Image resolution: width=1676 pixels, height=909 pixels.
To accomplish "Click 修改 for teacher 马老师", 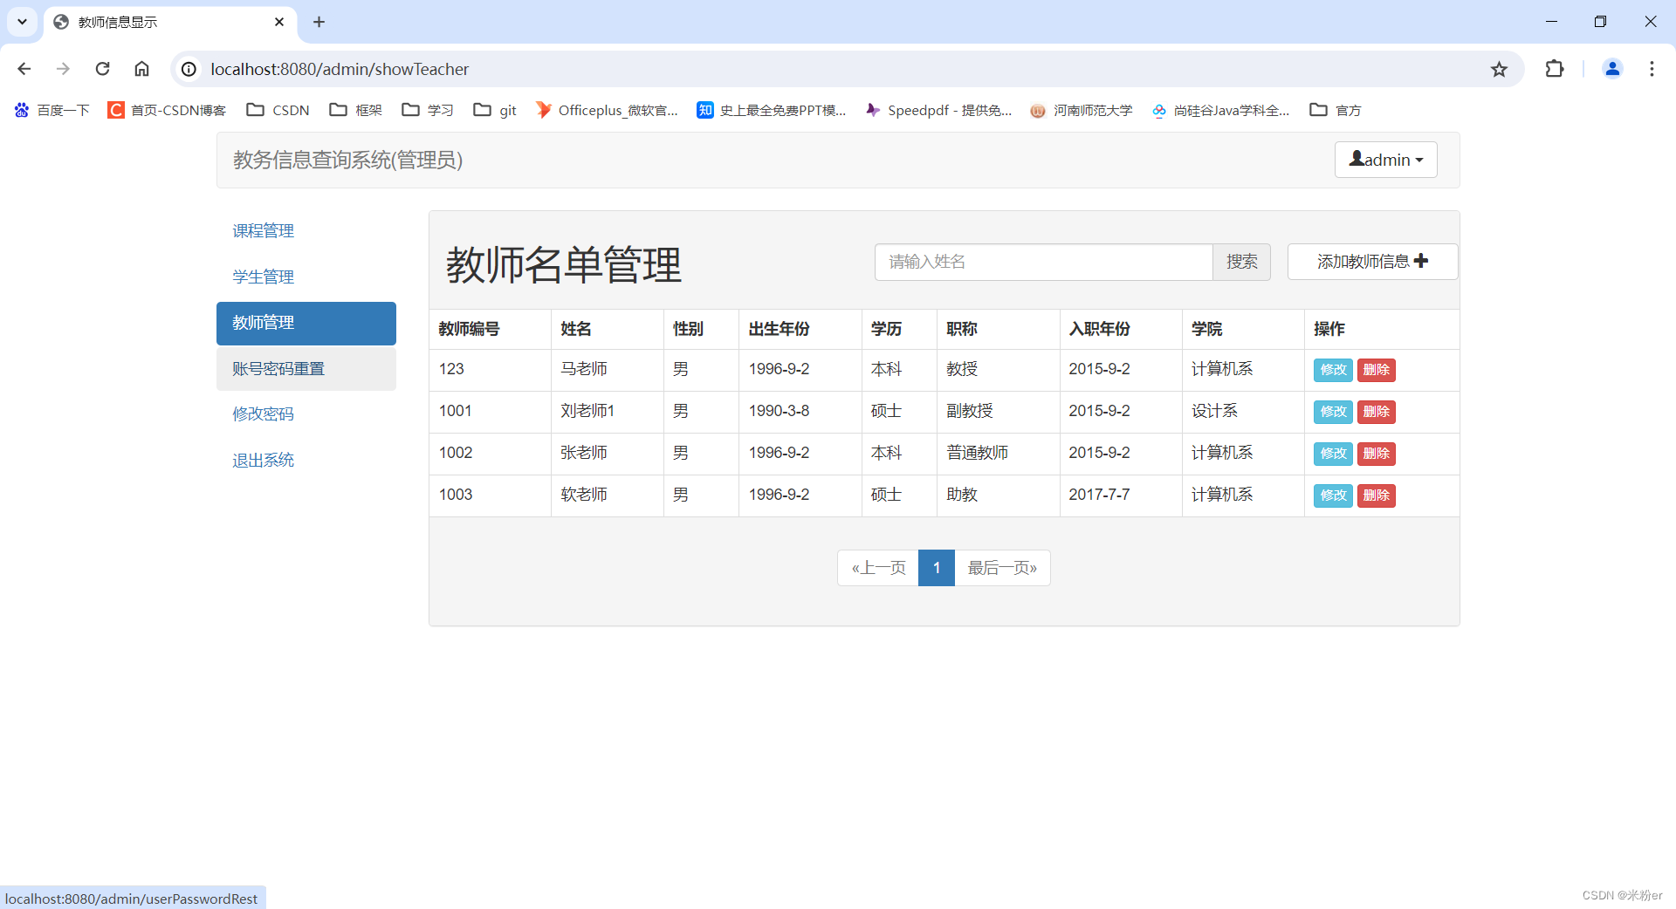I will [1333, 370].
